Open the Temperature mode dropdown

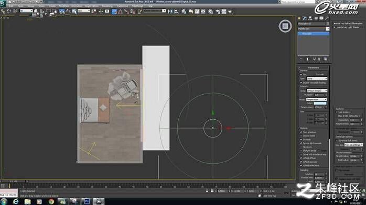coord(316,99)
